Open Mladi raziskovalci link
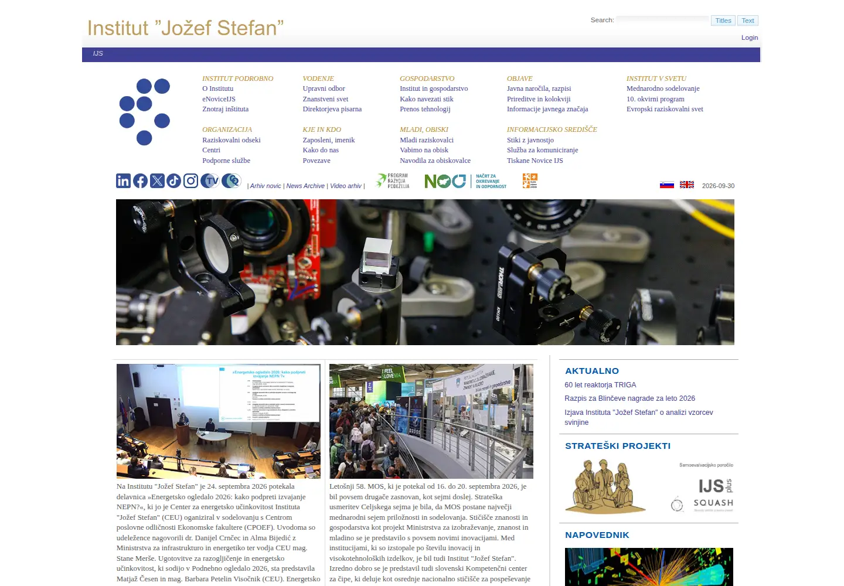Viewport: 844px width, 586px height. click(427, 140)
